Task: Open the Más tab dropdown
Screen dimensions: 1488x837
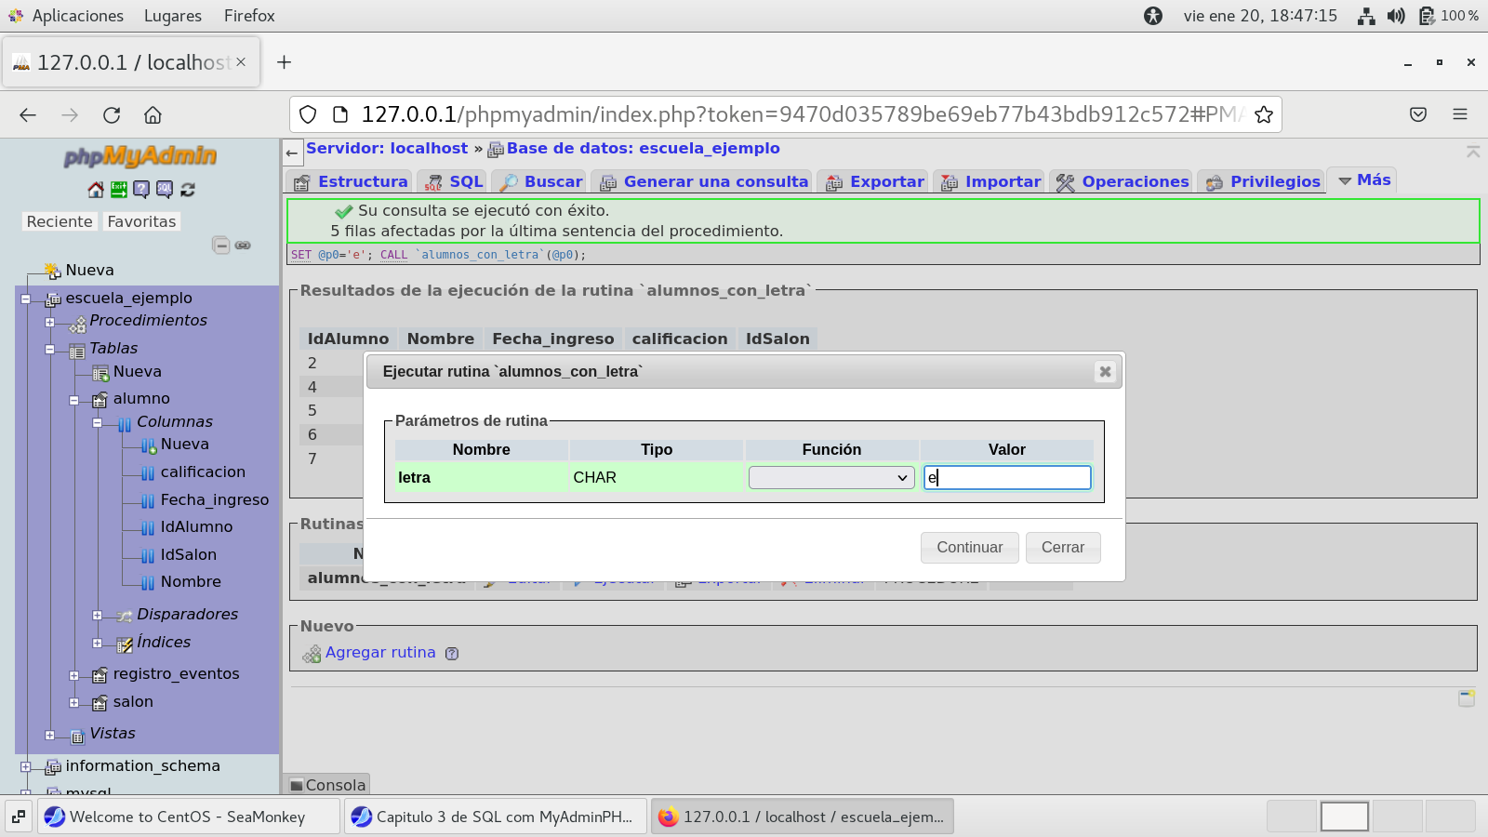Action: pos(1364,180)
